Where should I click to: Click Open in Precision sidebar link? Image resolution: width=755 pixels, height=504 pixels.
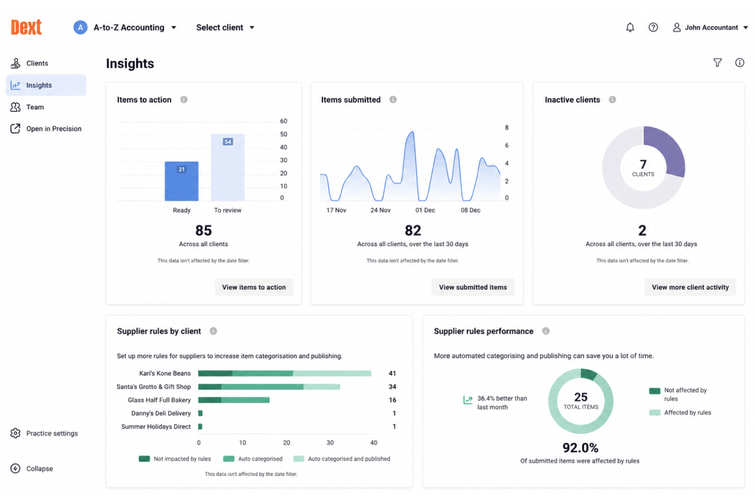(46, 129)
